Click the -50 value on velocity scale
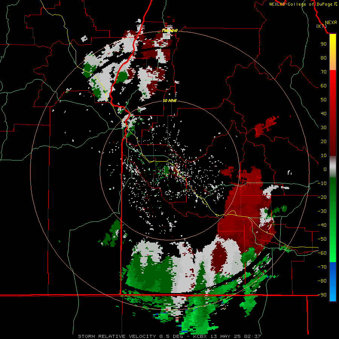Image resolution: width=339 pixels, height=339 pixels. (x=322, y=239)
